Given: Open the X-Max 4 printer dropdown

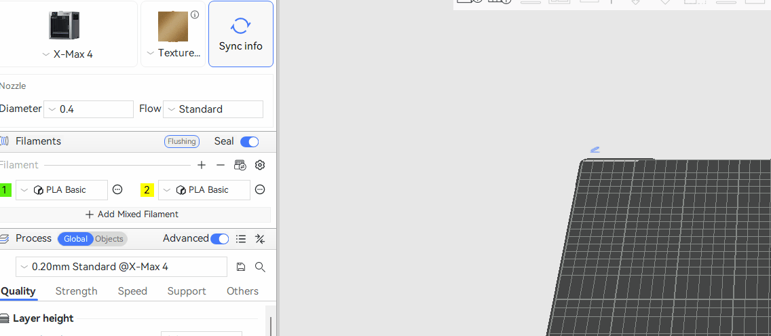Looking at the screenshot, I should 67,54.
